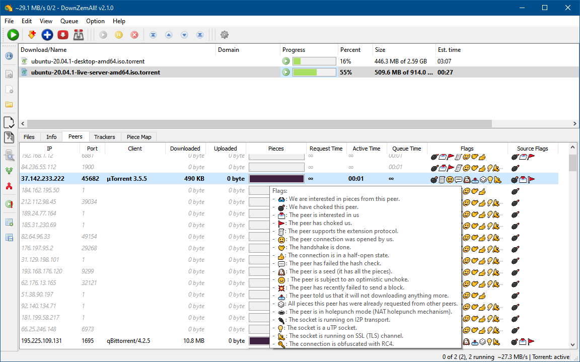Click the green split-arrows sidebar icon
This screenshot has height=362, width=580.
coord(9,171)
